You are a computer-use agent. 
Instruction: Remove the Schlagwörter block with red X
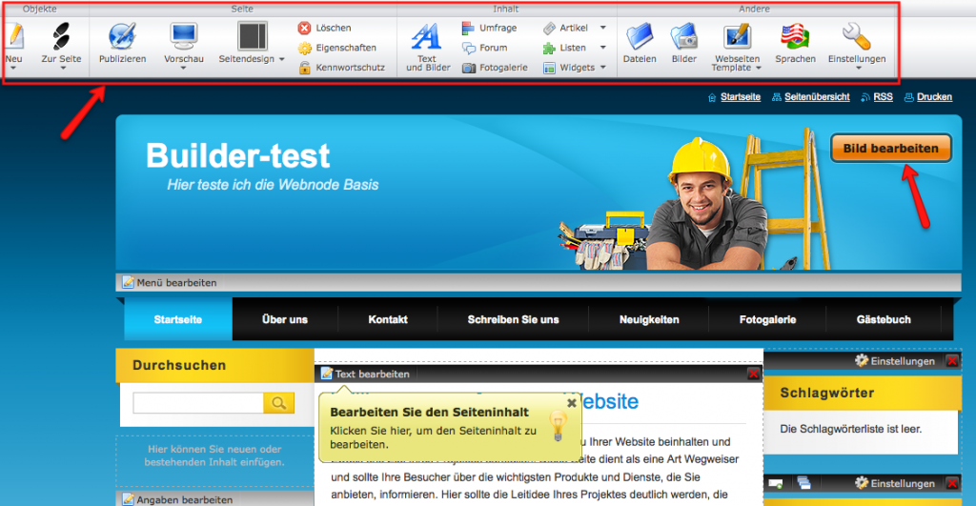point(952,361)
